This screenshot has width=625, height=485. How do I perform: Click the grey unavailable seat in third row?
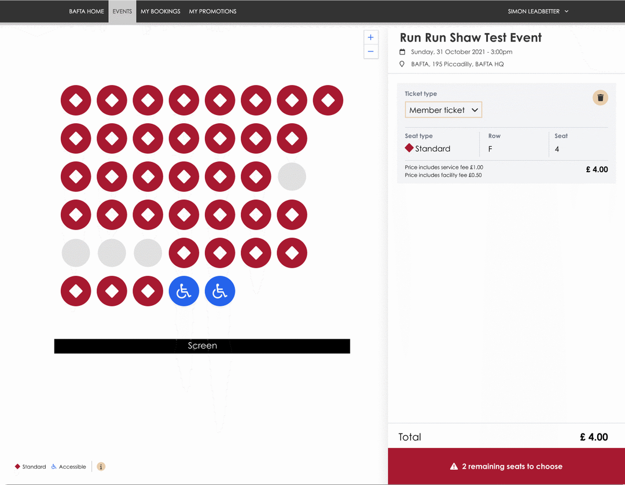coord(292,177)
